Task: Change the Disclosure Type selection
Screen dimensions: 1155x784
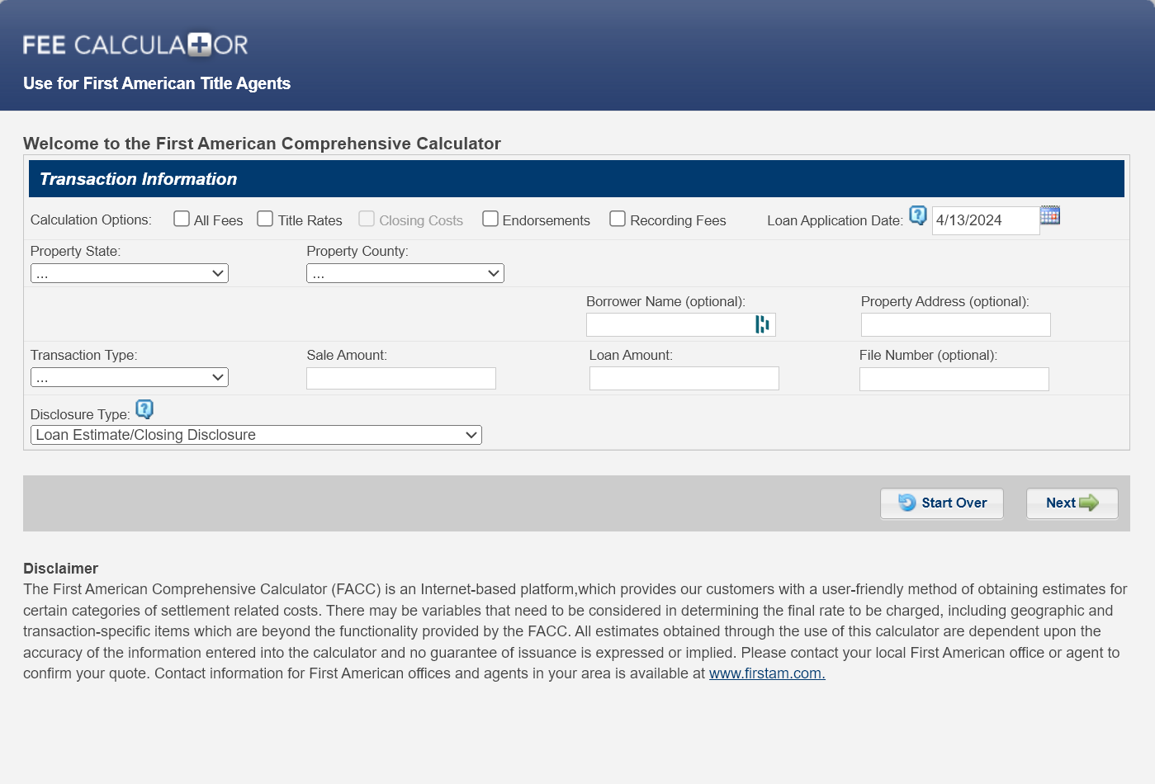Action: [256, 434]
